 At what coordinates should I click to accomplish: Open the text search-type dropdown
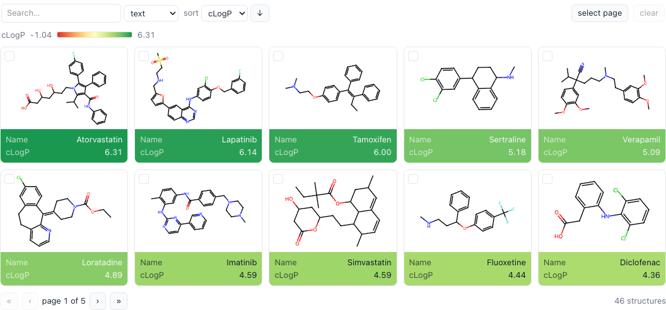151,13
